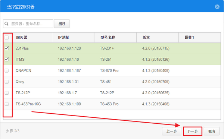Focus the server and model search field
224x139 pixels.
pos(28,24)
